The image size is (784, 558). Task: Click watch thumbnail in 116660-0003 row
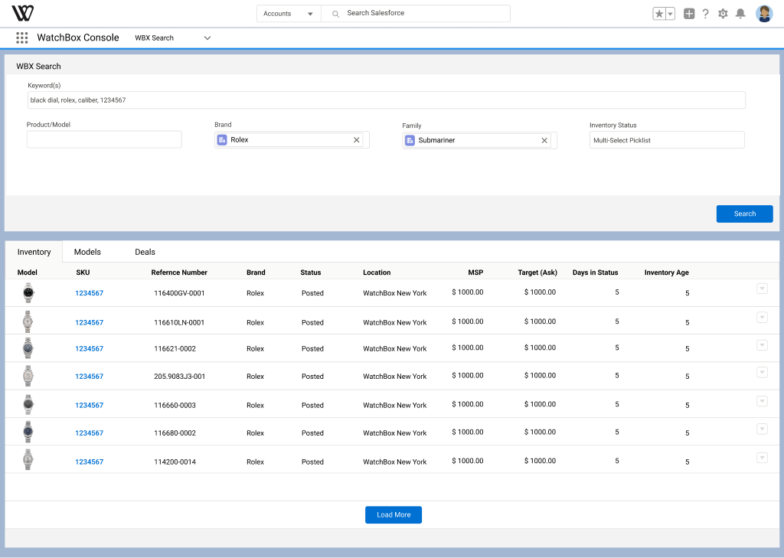click(28, 404)
